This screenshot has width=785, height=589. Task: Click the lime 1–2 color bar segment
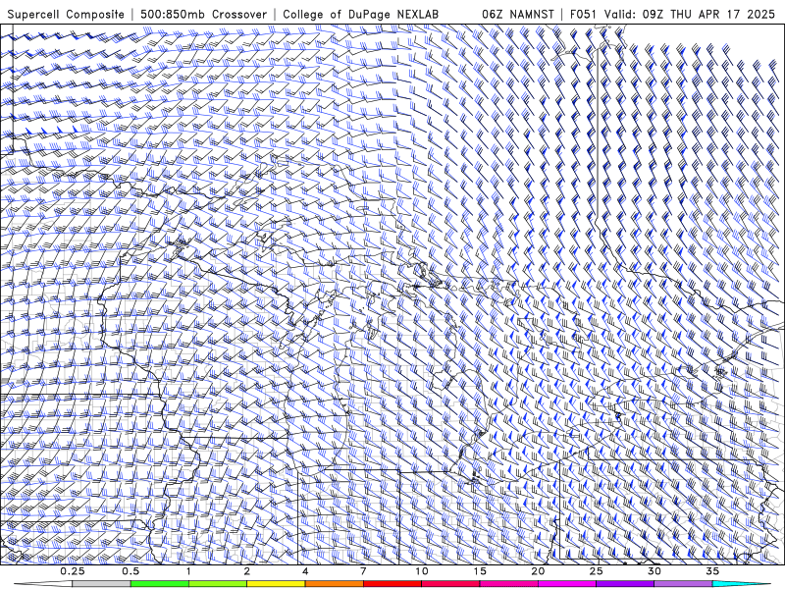pos(218,584)
